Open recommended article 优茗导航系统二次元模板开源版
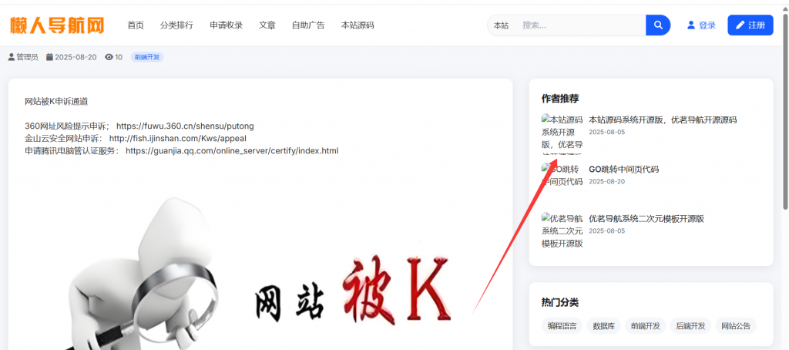789x350 pixels. click(x=646, y=219)
